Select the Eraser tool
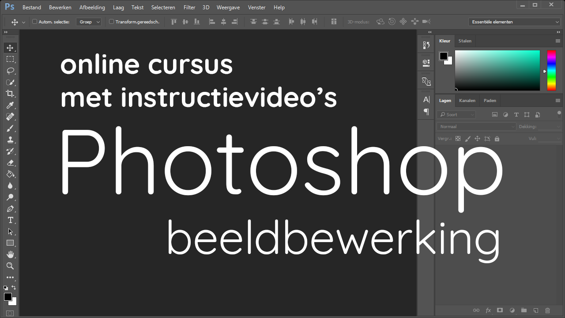565x318 pixels. (10, 163)
